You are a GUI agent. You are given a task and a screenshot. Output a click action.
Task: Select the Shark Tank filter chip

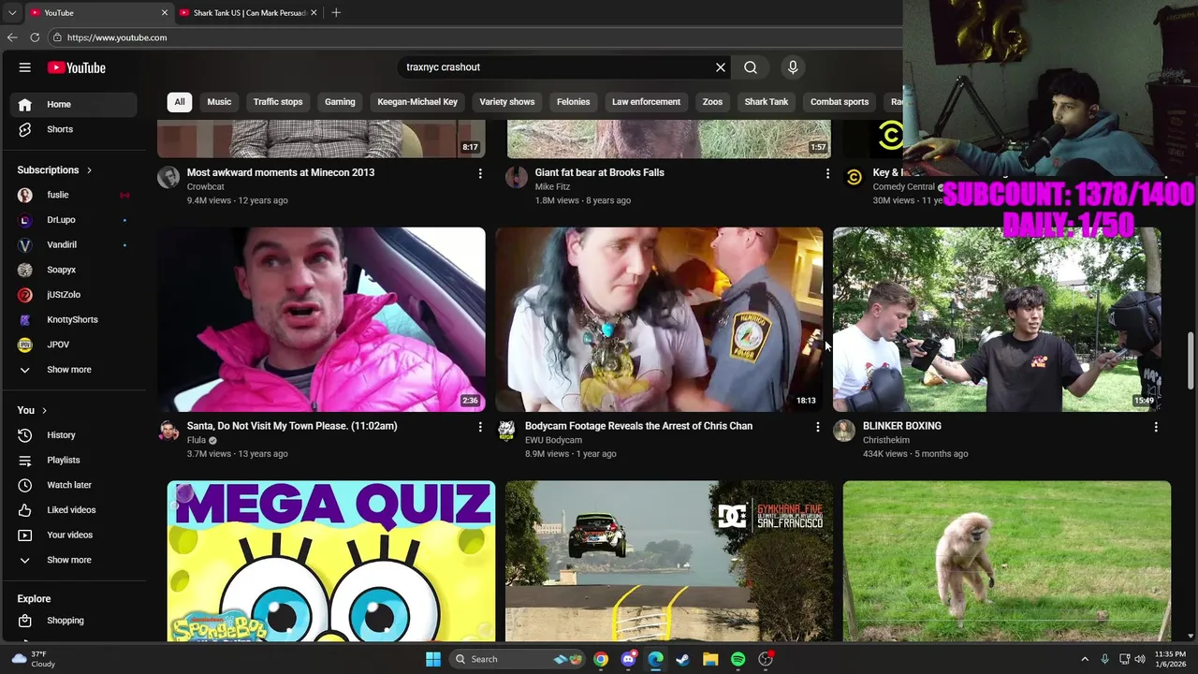pos(767,102)
